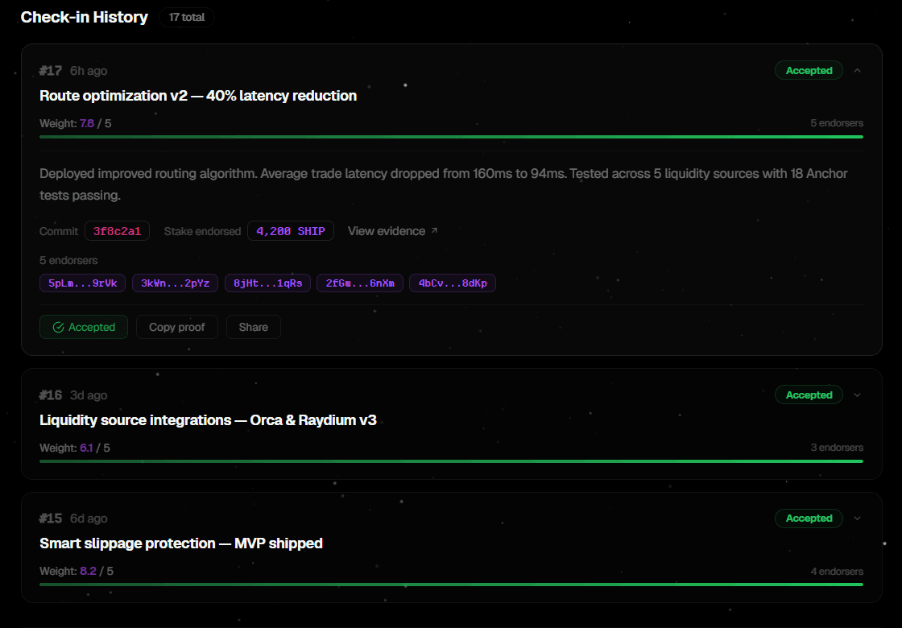
Task: Select commit hash 3f8c2a1
Action: [x=117, y=231]
